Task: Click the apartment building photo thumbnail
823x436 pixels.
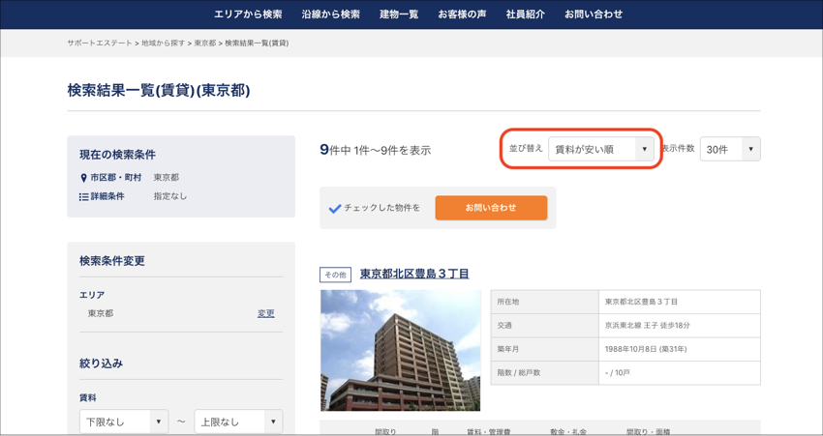Action: [x=400, y=350]
